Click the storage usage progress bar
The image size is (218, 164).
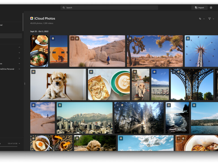pyautogui.click(x=8, y=146)
